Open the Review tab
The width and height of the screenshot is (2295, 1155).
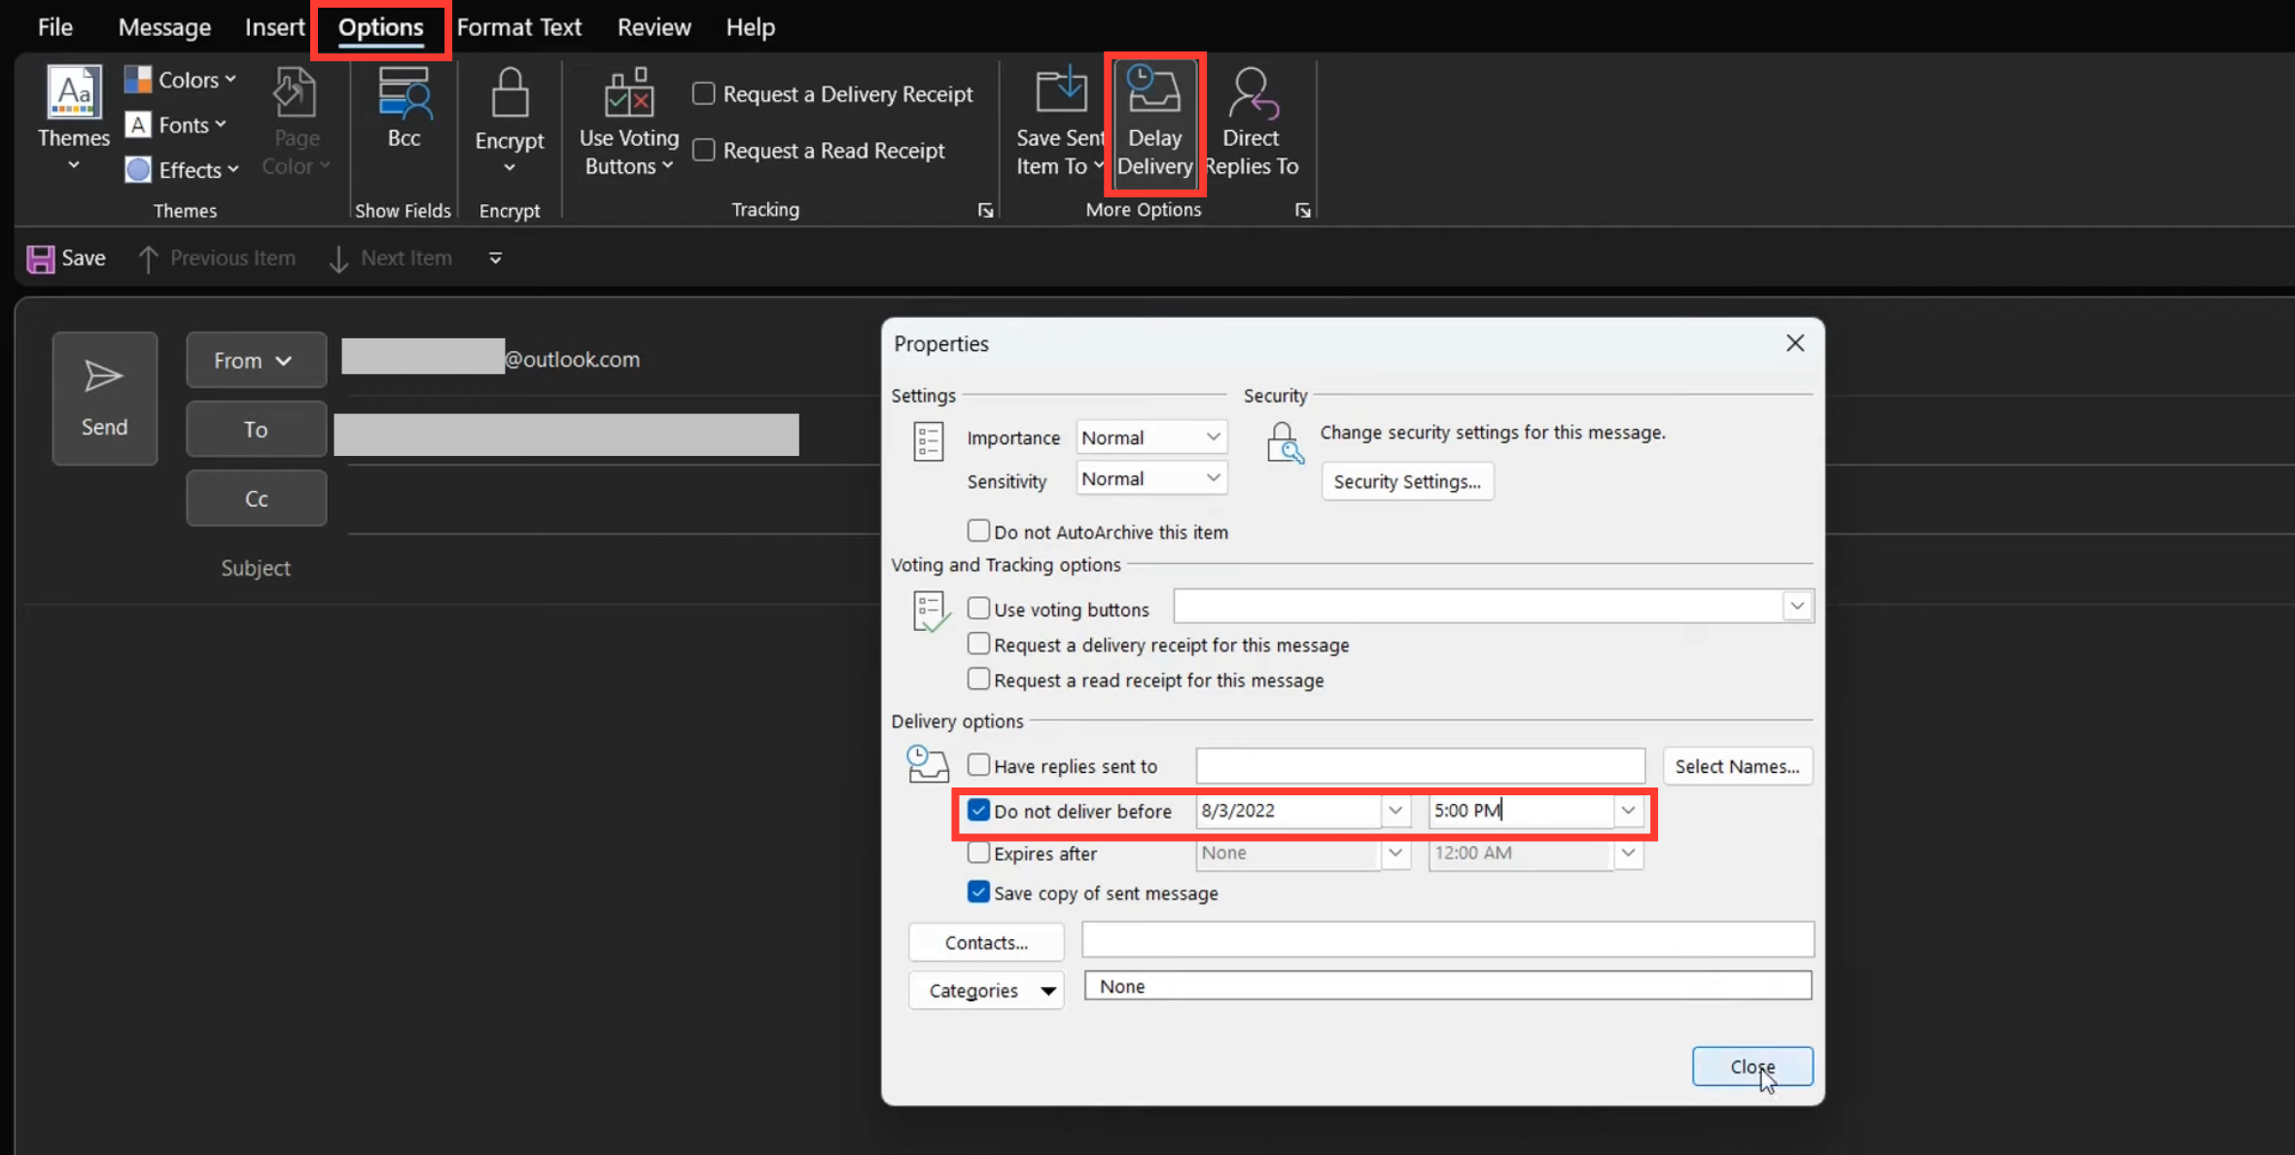[653, 26]
